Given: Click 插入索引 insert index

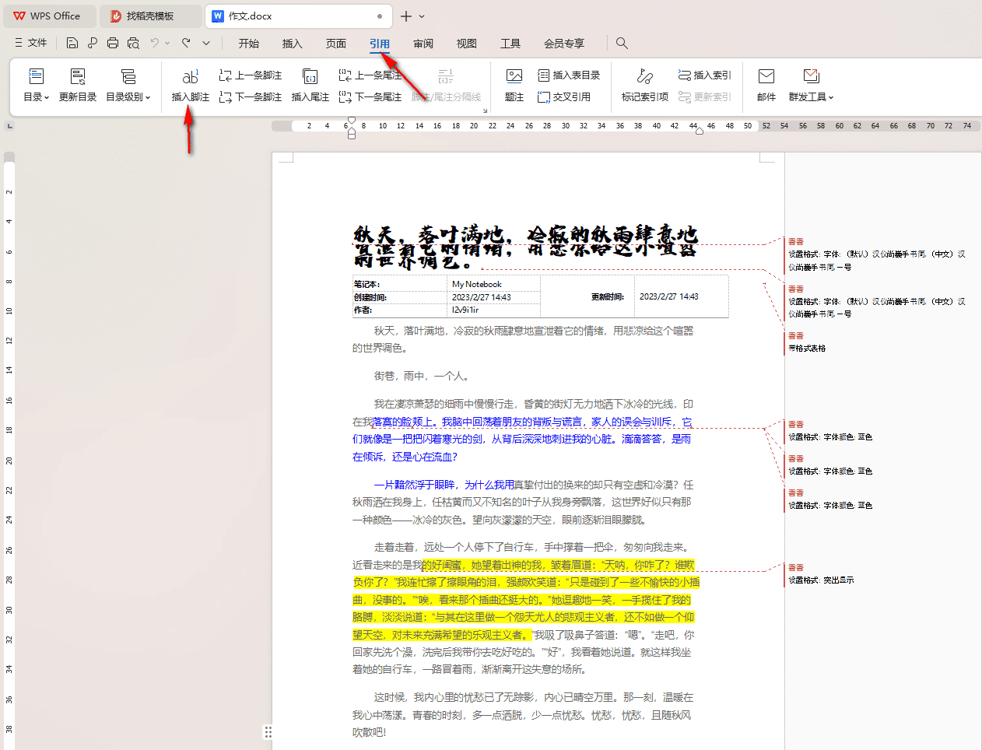Looking at the screenshot, I should (705, 75).
